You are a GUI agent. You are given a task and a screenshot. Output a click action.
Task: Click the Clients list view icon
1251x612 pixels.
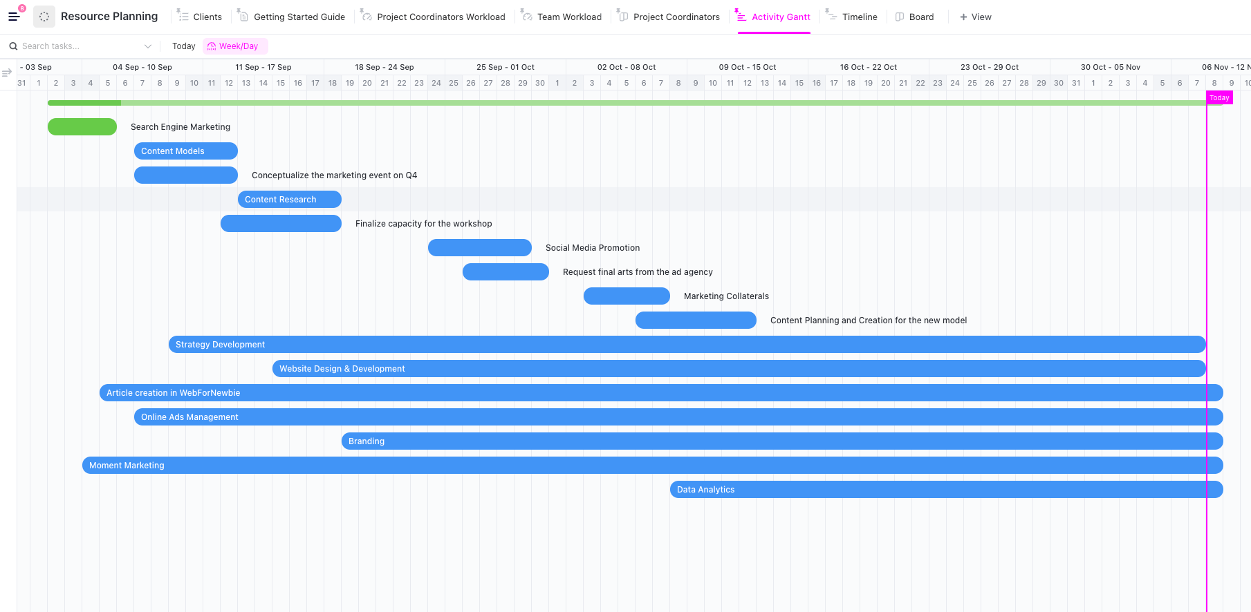point(183,16)
